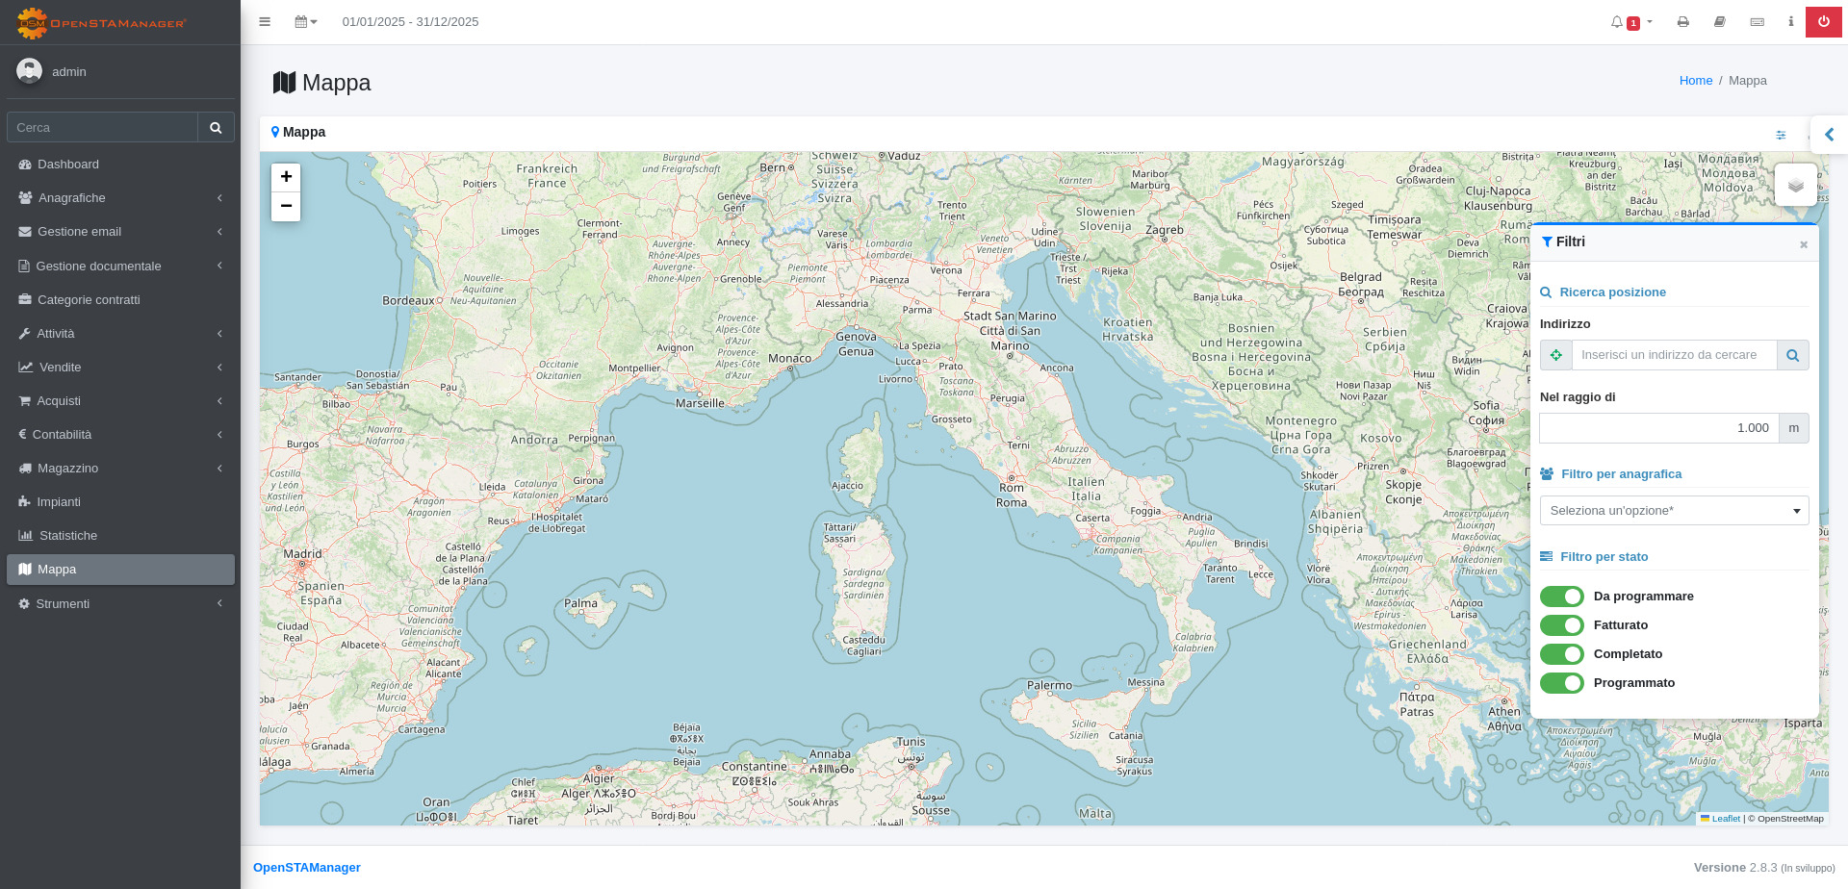This screenshot has height=889, width=1848.
Task: Open the map layers control
Action: click(1795, 184)
